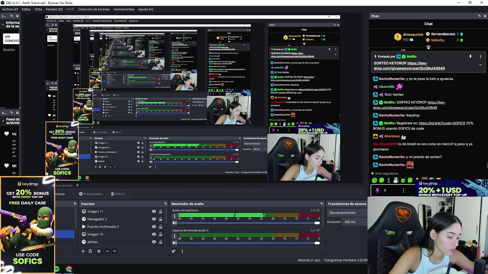
Task: Open the Editar menu
Action: [26, 9]
